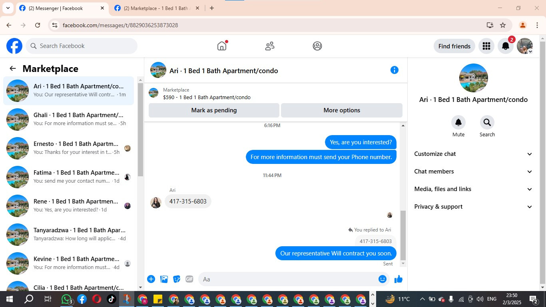Click the Mark as pending button
The height and width of the screenshot is (307, 546).
pos(214,110)
